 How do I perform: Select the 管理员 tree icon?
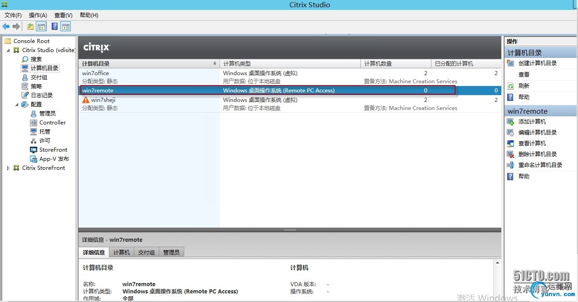tap(34, 114)
